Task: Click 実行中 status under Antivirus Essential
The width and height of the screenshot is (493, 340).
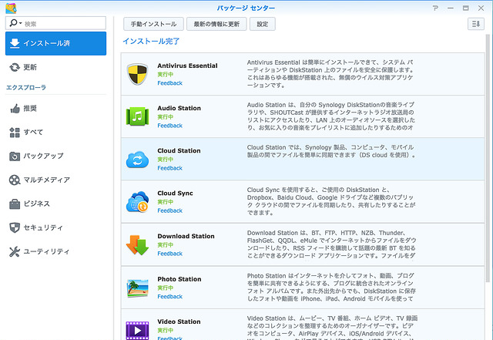Action: [166, 75]
